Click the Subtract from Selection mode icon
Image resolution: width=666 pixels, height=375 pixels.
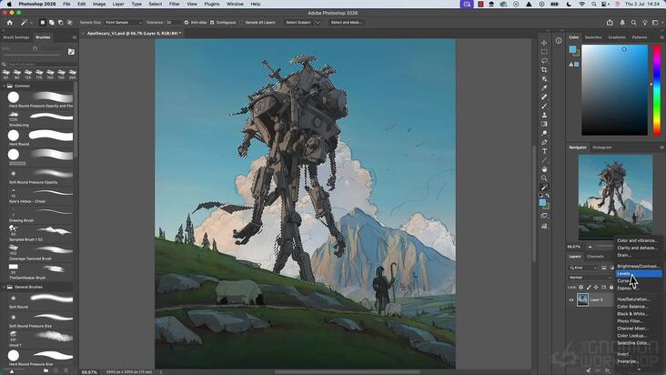pyautogui.click(x=60, y=23)
